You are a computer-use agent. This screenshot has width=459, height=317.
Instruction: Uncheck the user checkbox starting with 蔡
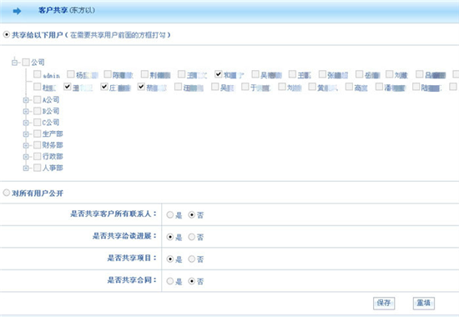[x=141, y=87]
